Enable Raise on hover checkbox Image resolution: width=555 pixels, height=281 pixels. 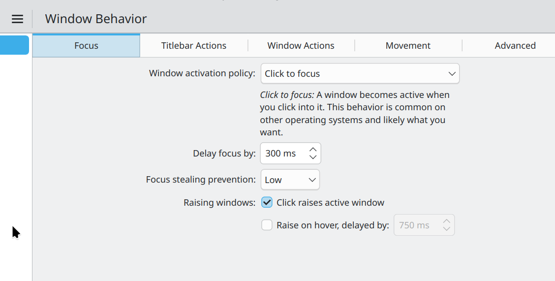[267, 225]
